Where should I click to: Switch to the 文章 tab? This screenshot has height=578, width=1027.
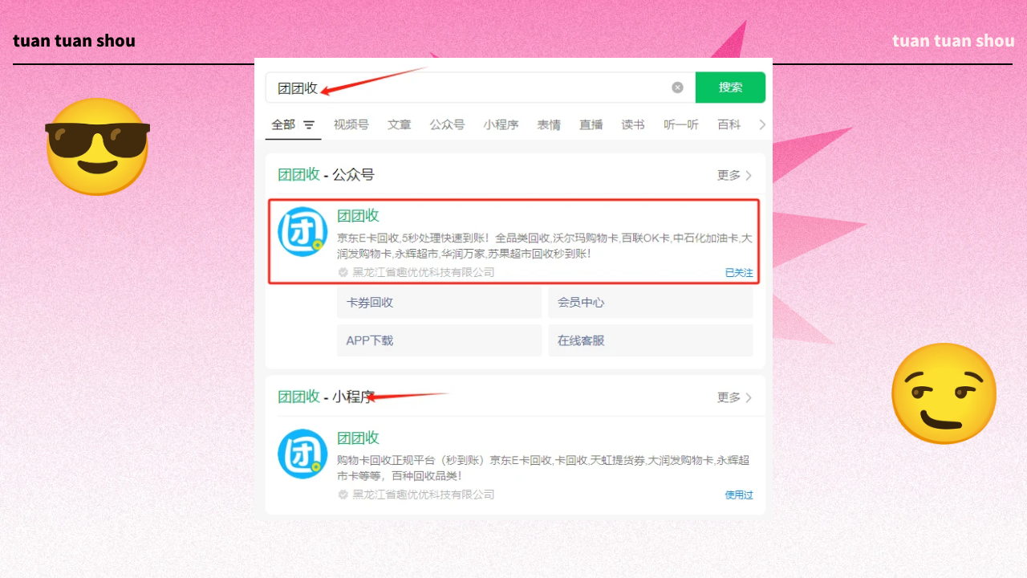(399, 124)
